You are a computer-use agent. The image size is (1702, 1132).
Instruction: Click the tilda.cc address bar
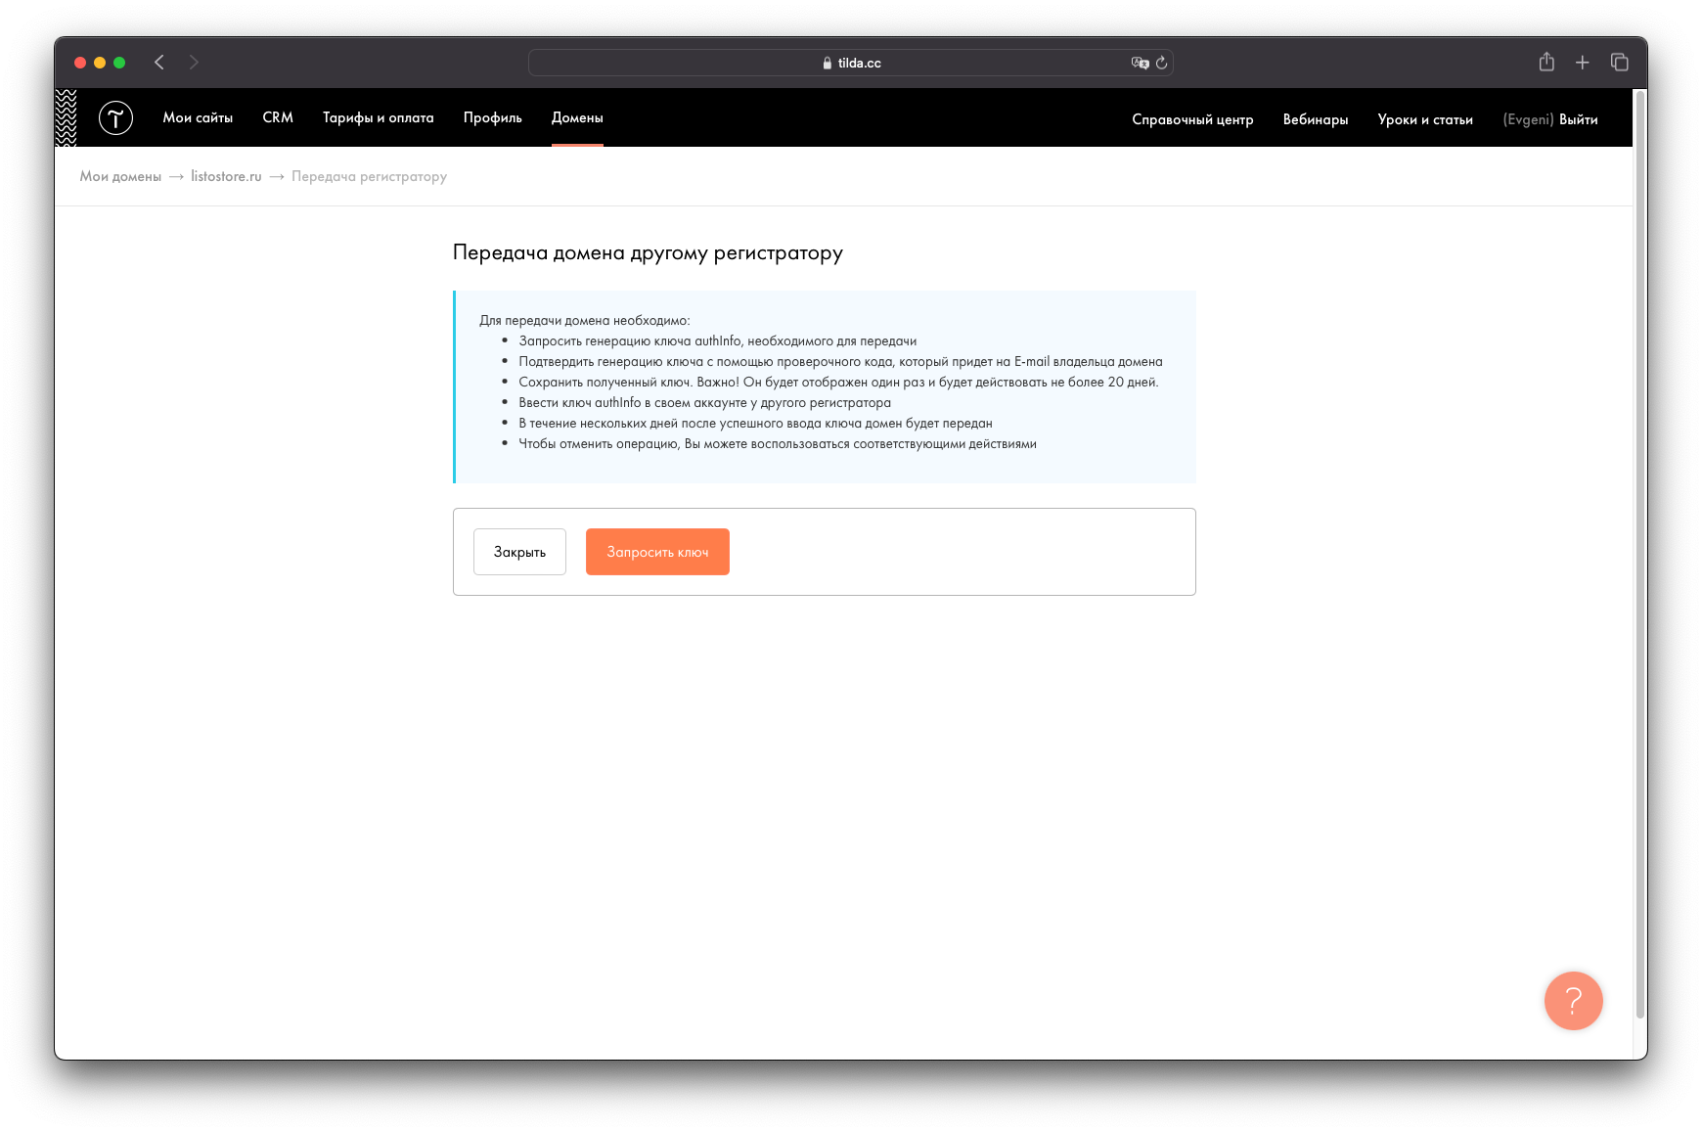click(850, 63)
